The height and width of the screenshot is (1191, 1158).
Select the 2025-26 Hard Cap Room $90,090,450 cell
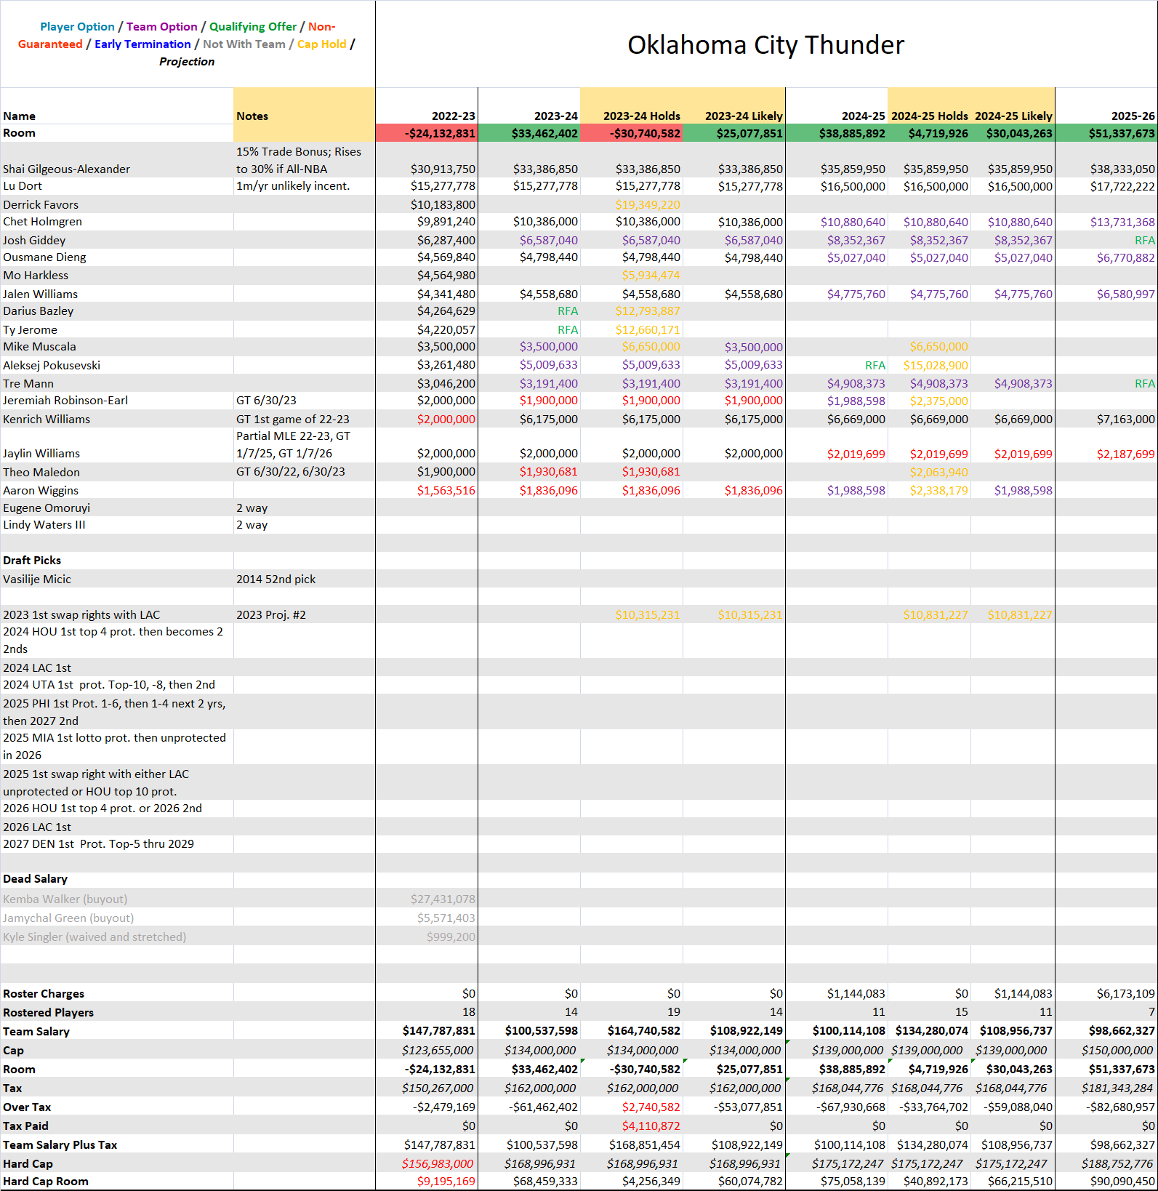[x=1122, y=1182]
